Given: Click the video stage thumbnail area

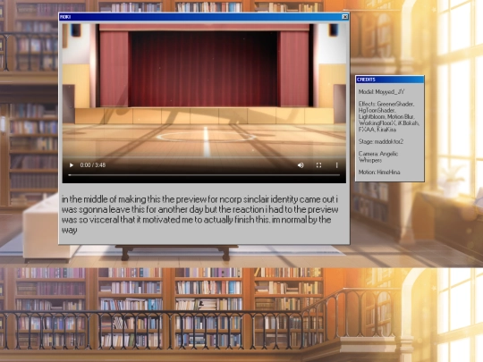Looking at the screenshot, I should point(204,103).
